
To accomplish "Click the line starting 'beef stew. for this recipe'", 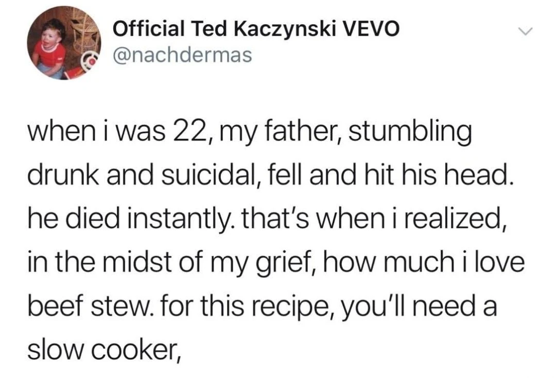I will tap(262, 306).
